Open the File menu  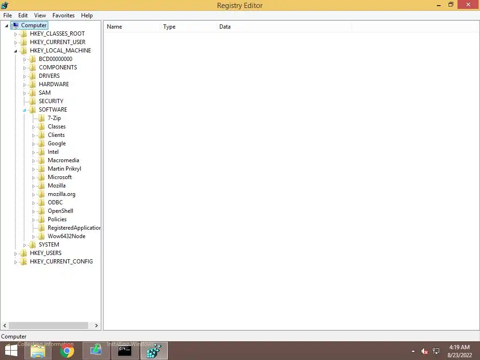(x=7, y=15)
